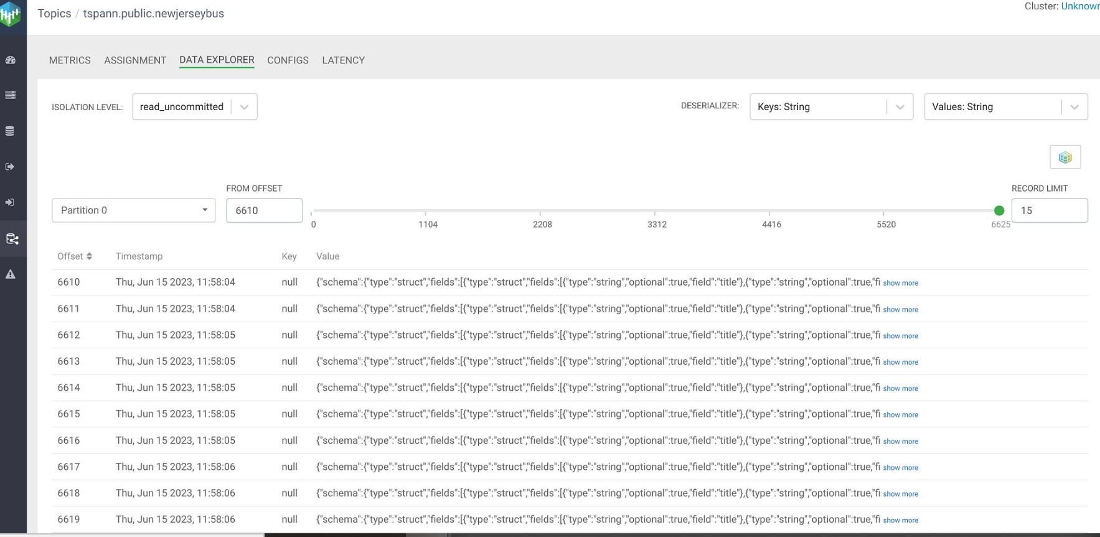Click the offset slider at 4416 mark
This screenshot has height=537, width=1100.
coord(769,212)
